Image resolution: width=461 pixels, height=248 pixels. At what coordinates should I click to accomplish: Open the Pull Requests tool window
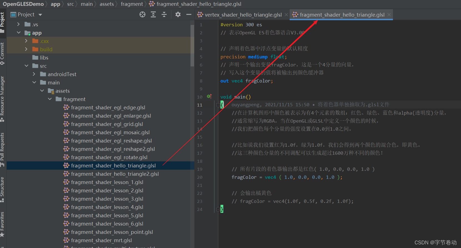coord(2,150)
